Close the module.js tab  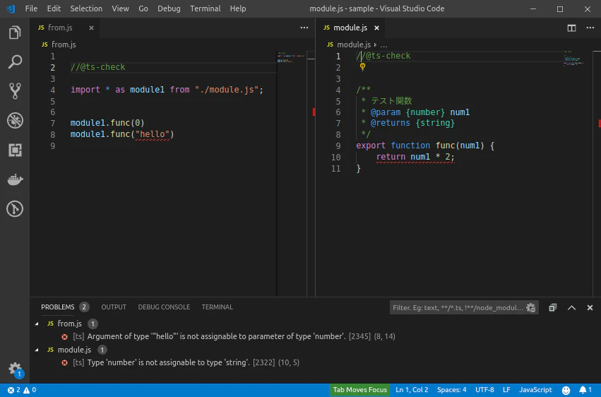pos(377,28)
